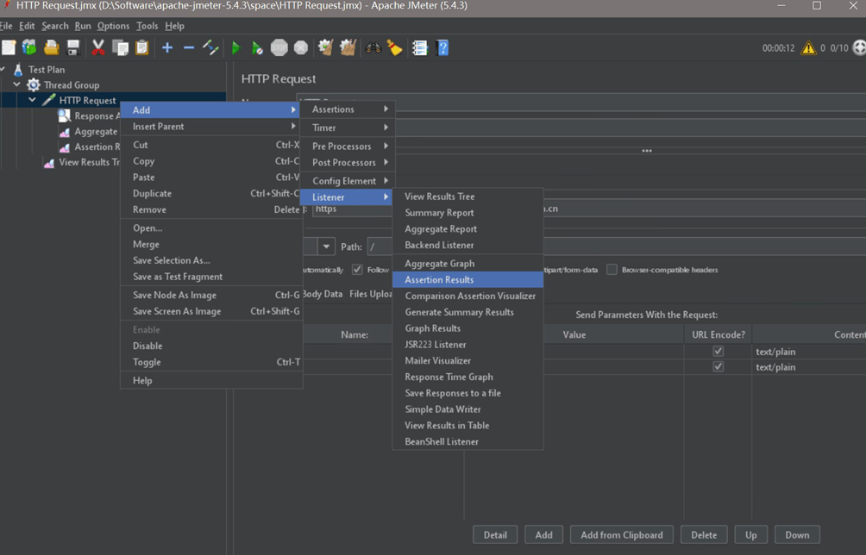Collapse the Thread Group tree node
Screen dimensions: 866x555
pyautogui.click(x=17, y=85)
